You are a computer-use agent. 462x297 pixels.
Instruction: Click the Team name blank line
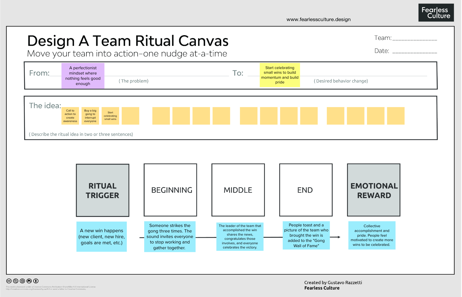(415, 39)
